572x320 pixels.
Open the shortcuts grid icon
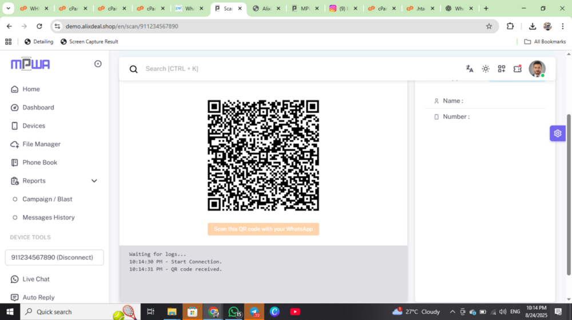coord(502,68)
